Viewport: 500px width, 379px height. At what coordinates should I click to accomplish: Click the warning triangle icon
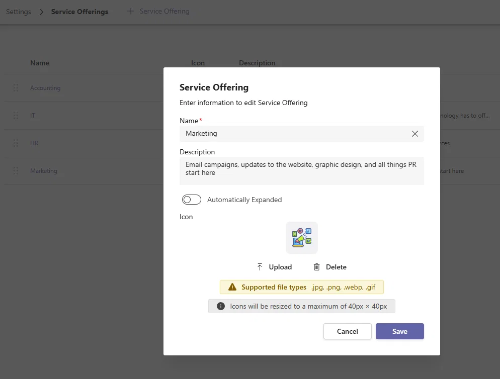click(x=232, y=287)
